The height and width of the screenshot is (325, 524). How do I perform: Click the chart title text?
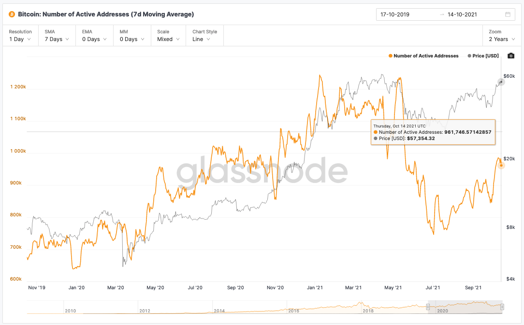(105, 14)
